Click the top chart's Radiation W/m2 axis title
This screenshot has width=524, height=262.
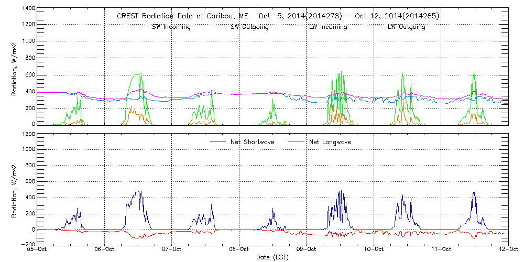[x=15, y=67]
